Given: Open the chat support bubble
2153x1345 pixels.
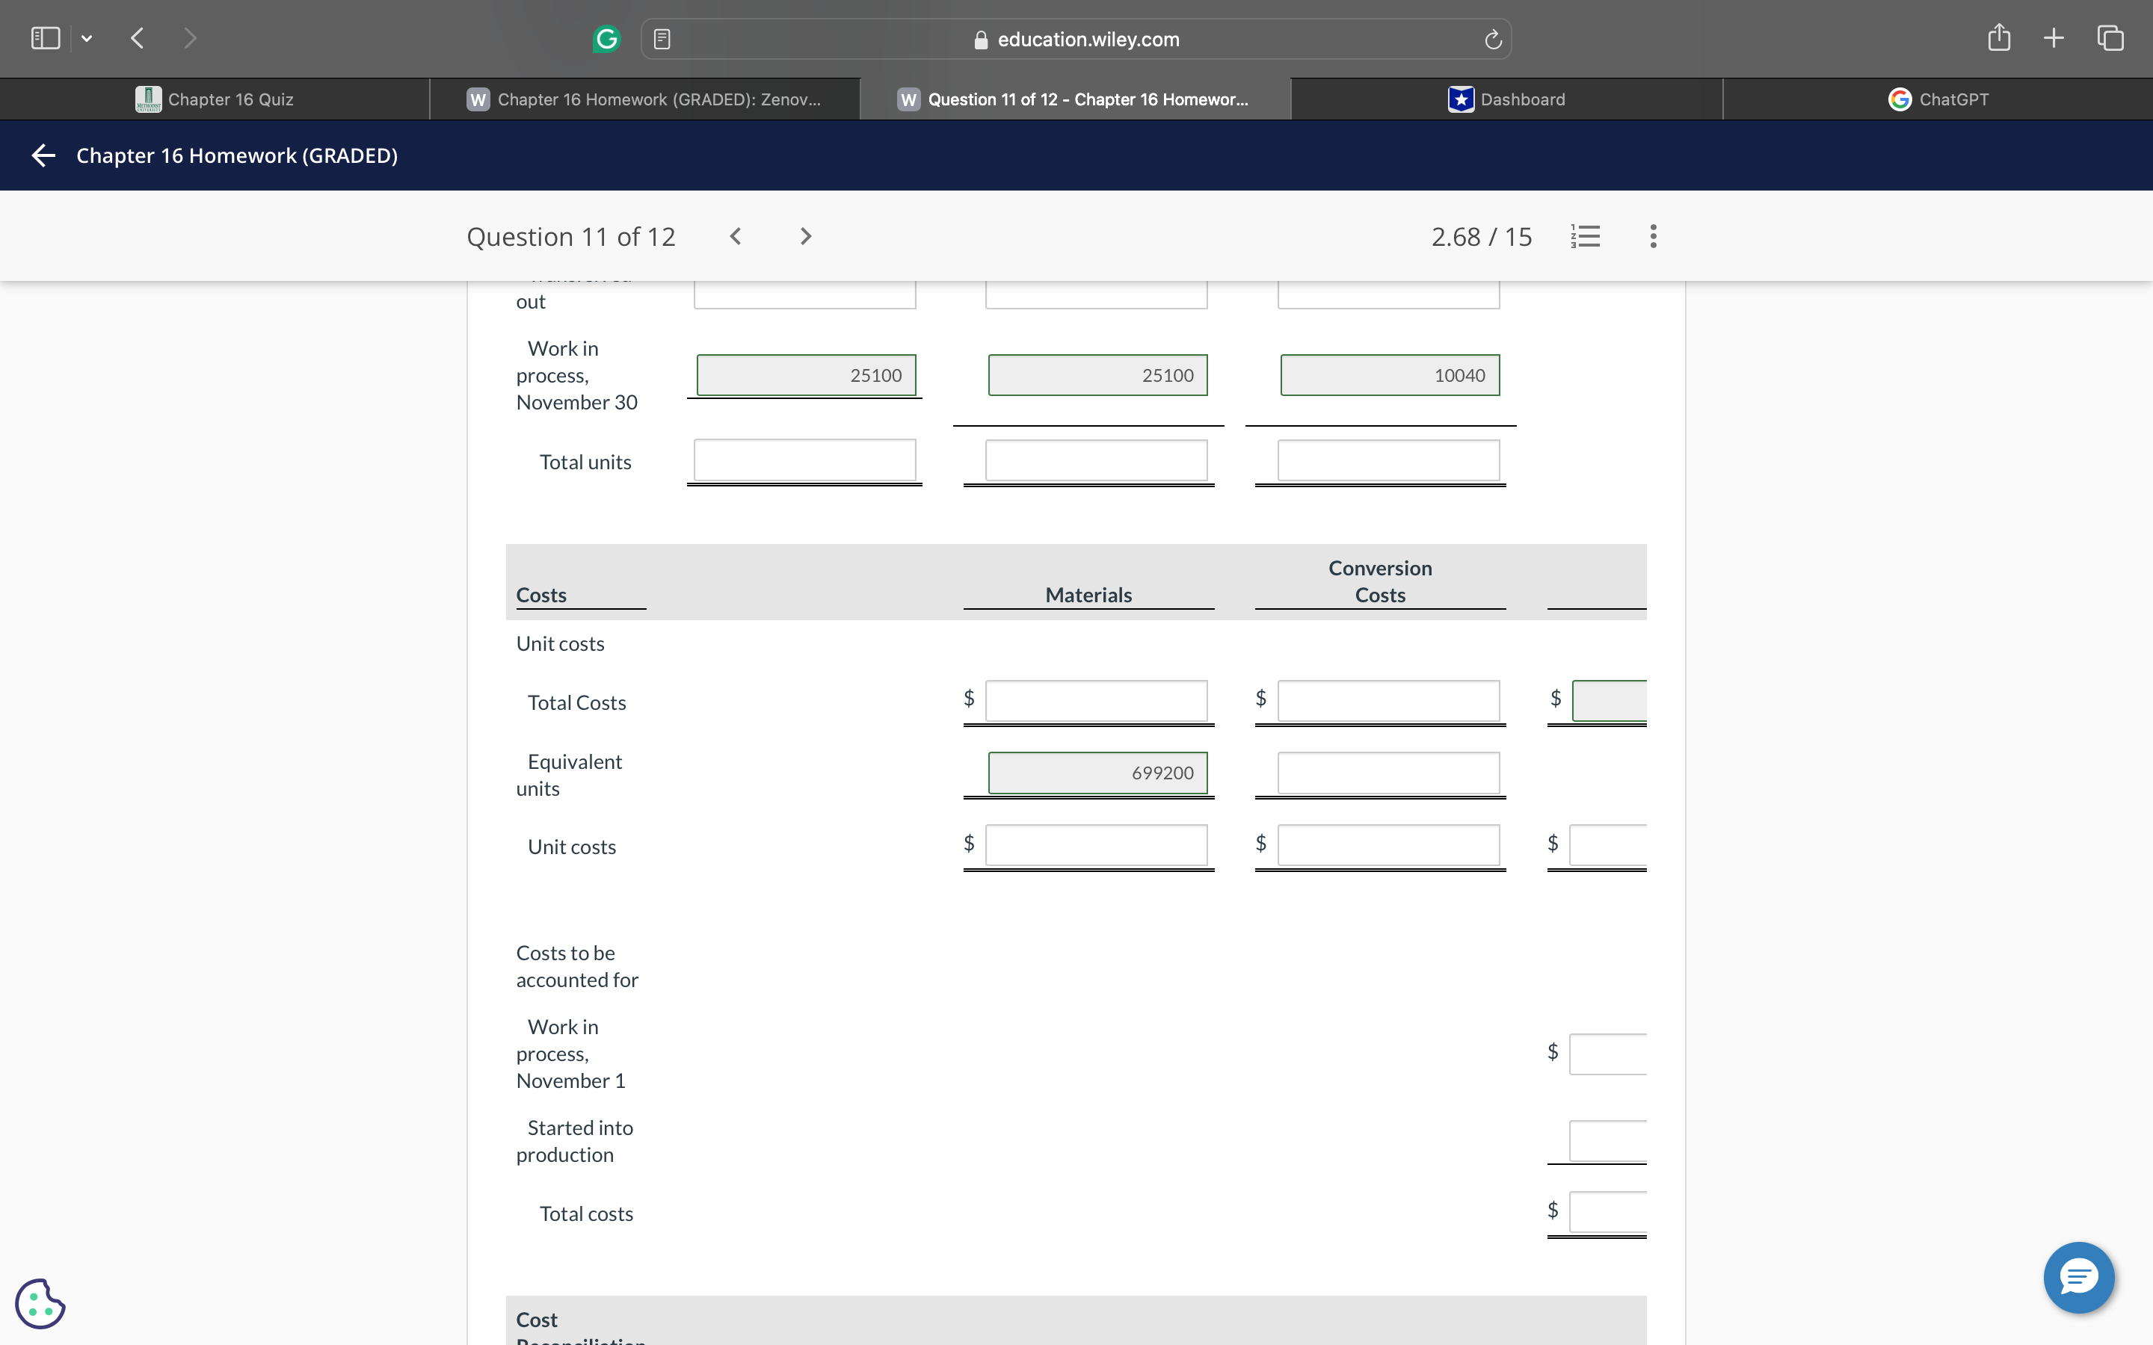Looking at the screenshot, I should (x=2078, y=1276).
